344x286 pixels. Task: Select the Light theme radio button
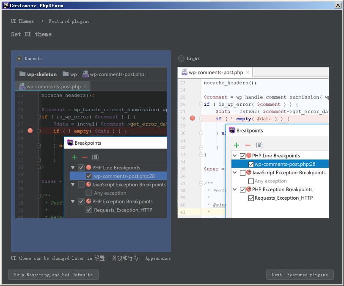point(181,58)
